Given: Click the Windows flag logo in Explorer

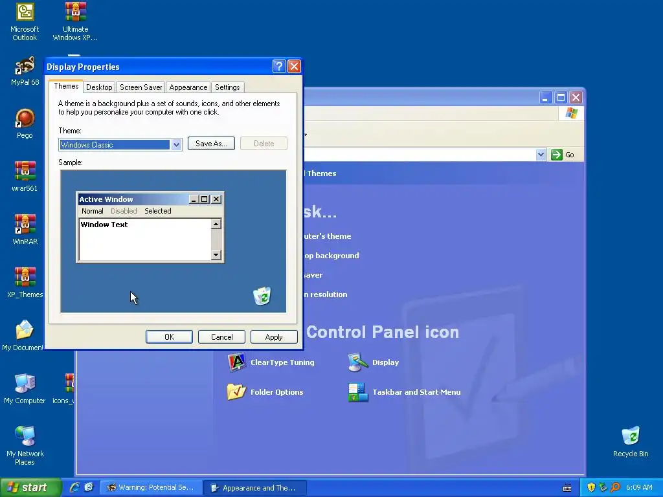Looking at the screenshot, I should [x=571, y=113].
